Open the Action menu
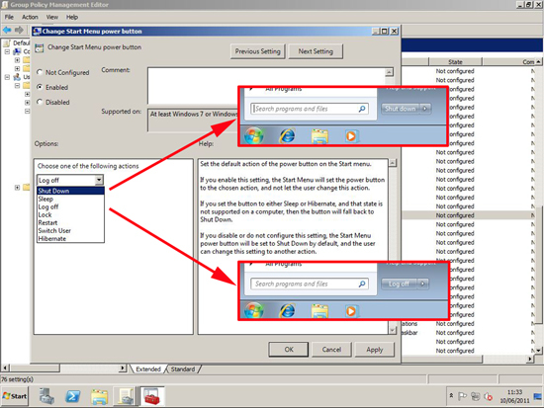The height and width of the screenshot is (408, 544). point(30,17)
